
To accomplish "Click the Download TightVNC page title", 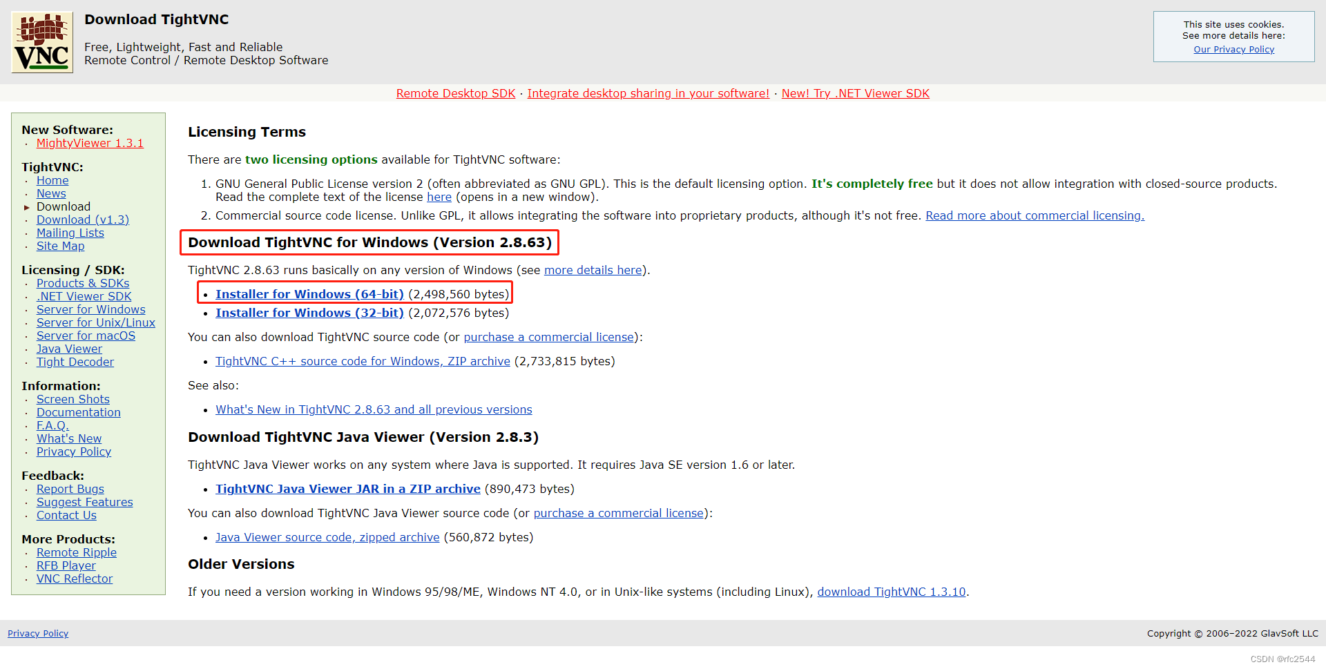I will coord(157,19).
